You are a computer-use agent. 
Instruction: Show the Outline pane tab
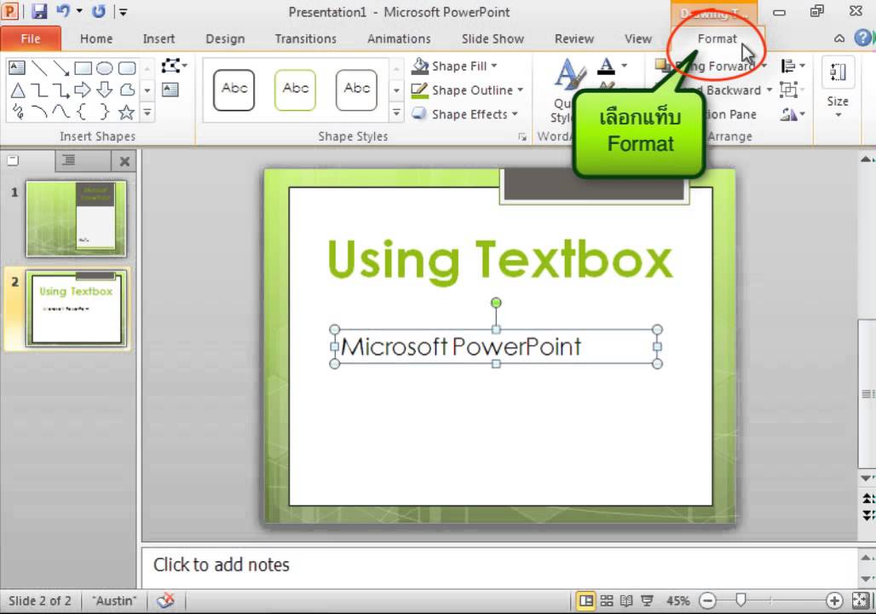point(69,161)
